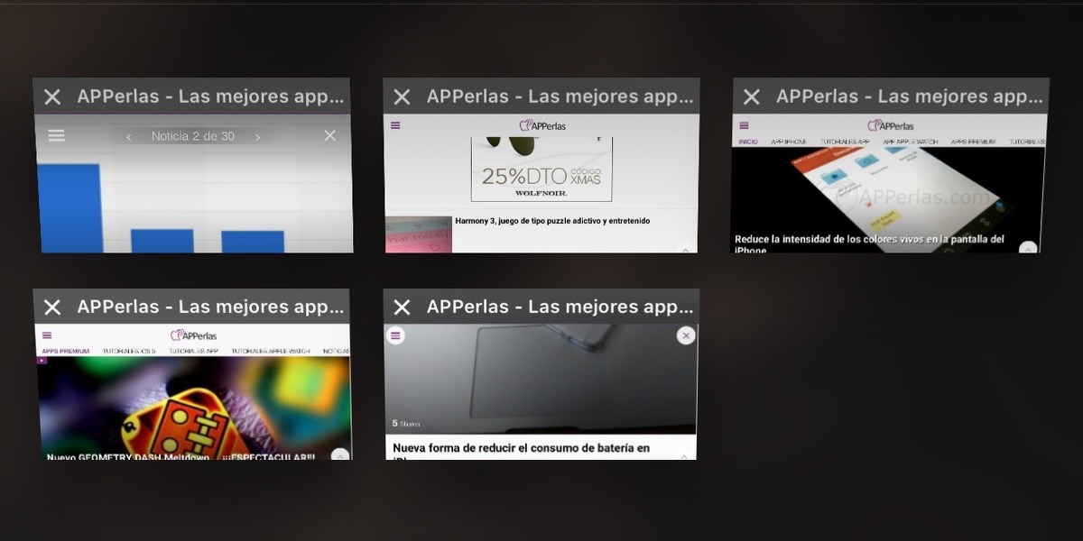The image size is (1083, 541).
Task: Select the APP IPHONE navigation item
Action: (789, 142)
